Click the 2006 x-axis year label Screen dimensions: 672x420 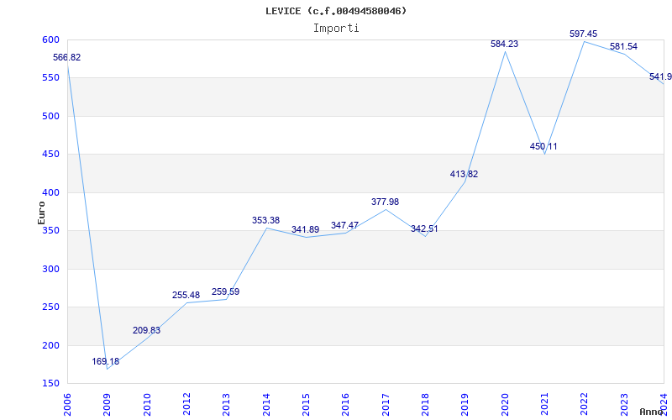click(67, 404)
